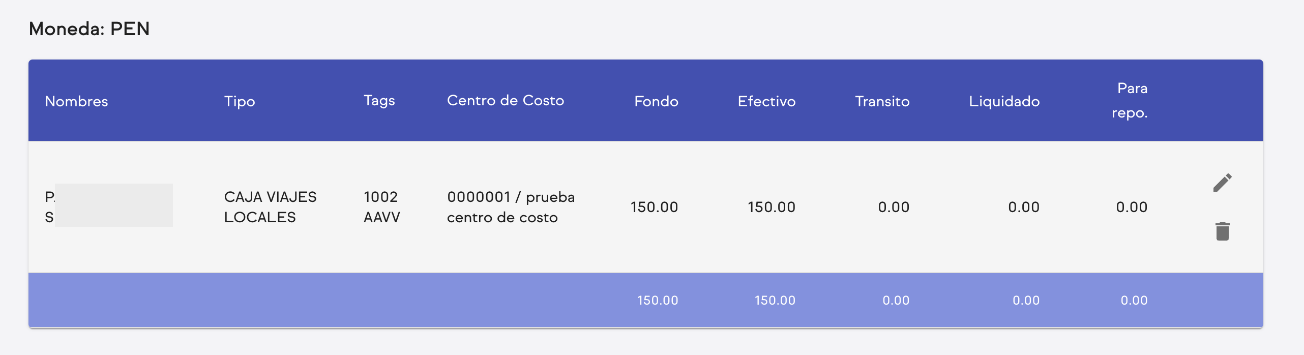The height and width of the screenshot is (355, 1304).
Task: Select the Tags column header
Action: click(x=378, y=100)
